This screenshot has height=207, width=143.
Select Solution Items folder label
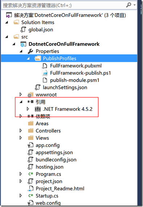point(38,22)
